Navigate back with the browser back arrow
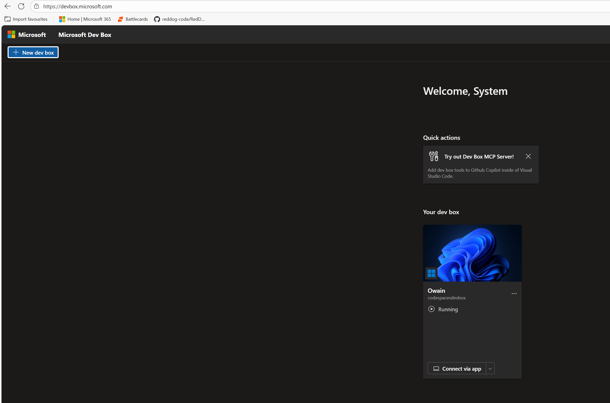The width and height of the screenshot is (610, 403). point(7,6)
